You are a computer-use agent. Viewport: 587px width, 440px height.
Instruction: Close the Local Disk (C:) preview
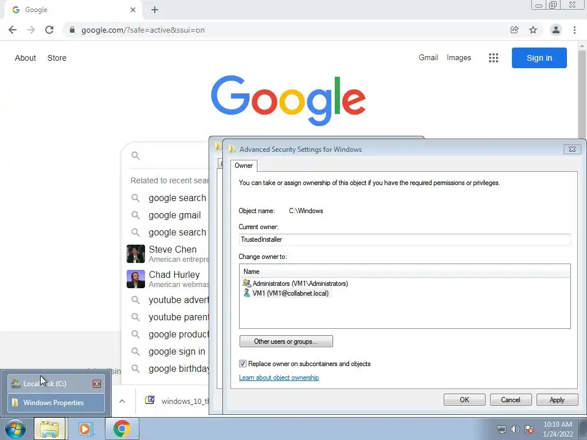click(96, 384)
